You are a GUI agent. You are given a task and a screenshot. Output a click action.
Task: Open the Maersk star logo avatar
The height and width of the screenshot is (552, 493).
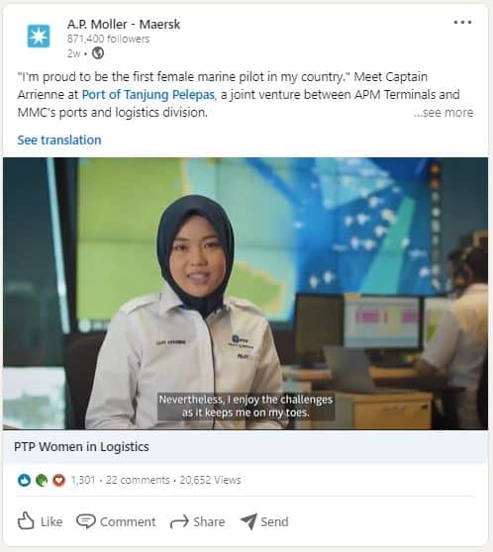(x=39, y=36)
